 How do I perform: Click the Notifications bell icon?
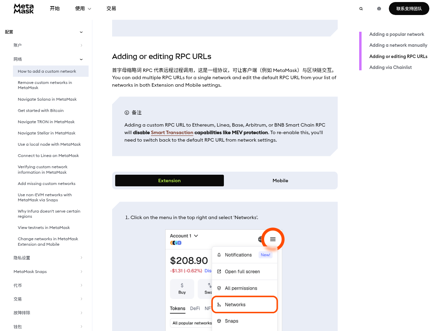point(219,255)
